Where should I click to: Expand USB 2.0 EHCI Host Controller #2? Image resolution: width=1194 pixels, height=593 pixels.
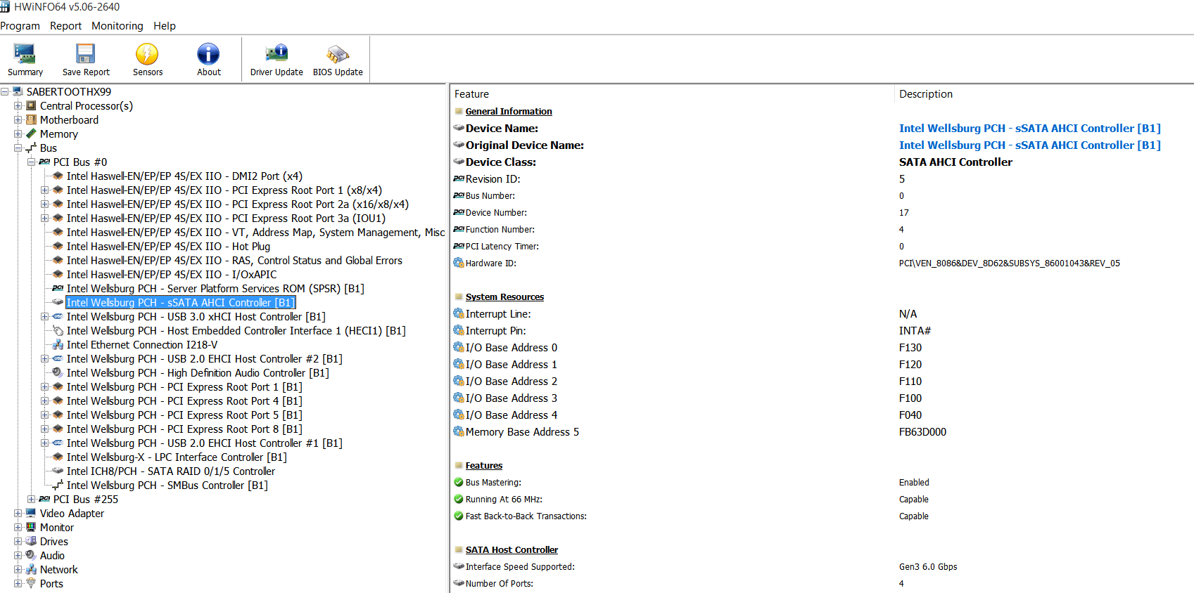(x=45, y=359)
